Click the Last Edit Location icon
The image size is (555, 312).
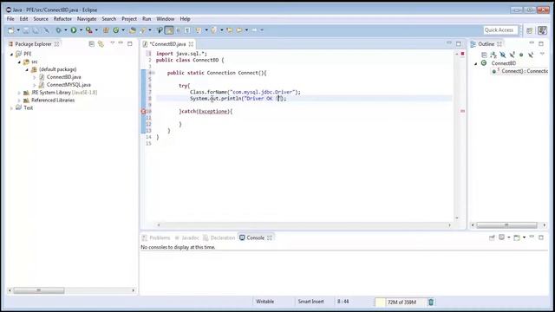pyautogui.click(x=230, y=30)
